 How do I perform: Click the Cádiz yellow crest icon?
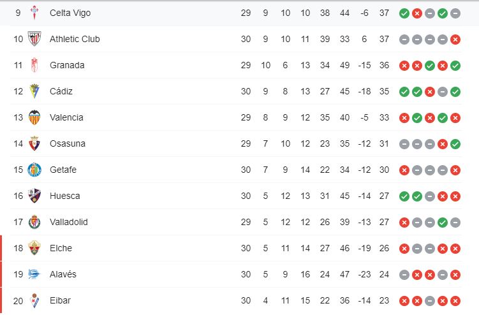coord(34,91)
